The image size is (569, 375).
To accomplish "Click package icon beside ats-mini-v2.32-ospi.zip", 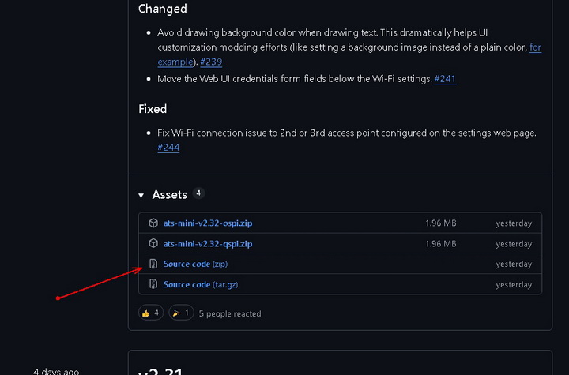I will (153, 223).
